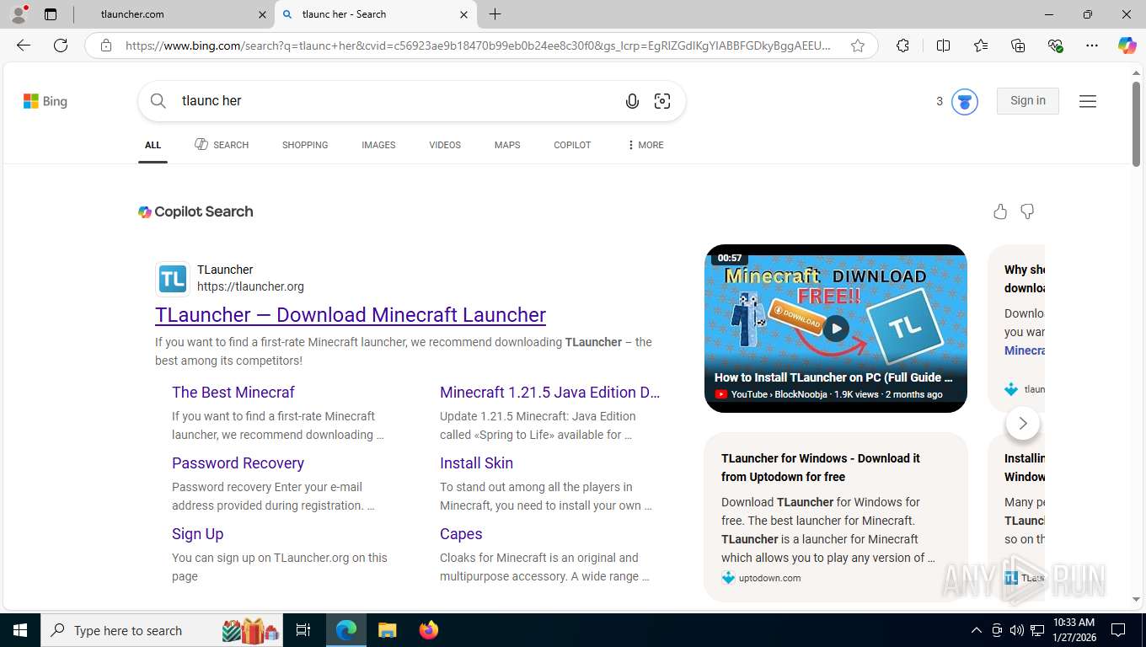
Task: Open Split screen icon in toolbar
Action: [944, 45]
